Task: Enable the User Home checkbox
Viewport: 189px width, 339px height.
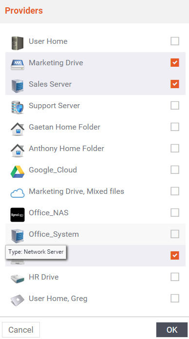Action: [175, 41]
